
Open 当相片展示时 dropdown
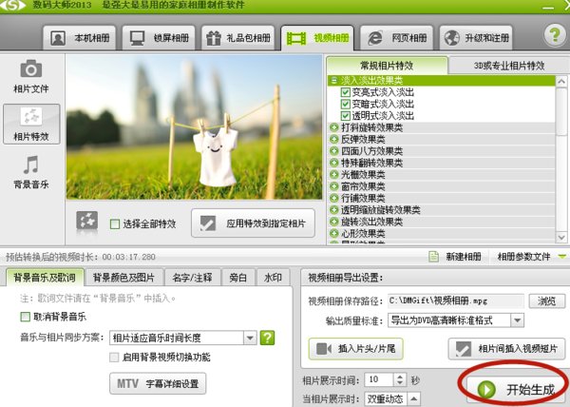pyautogui.click(x=392, y=399)
